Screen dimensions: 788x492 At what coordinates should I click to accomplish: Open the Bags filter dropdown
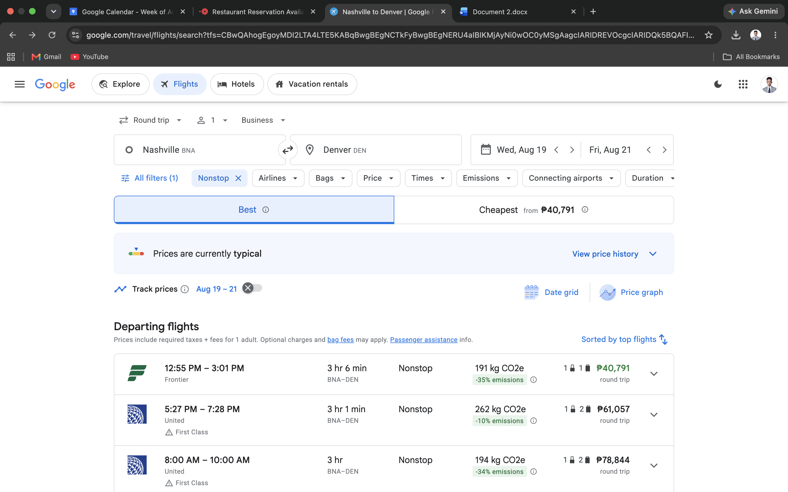tap(331, 178)
